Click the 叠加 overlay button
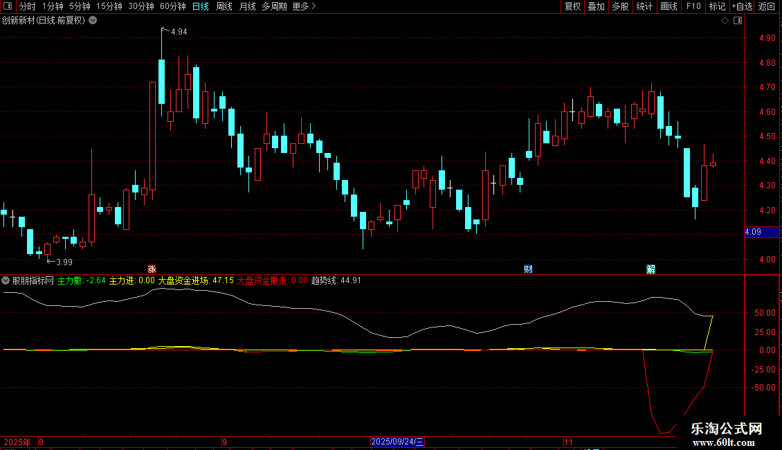The image size is (782, 450). point(596,6)
